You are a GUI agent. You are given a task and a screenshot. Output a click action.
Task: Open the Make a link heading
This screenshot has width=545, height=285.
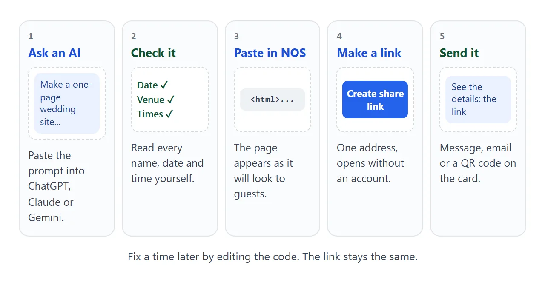pos(369,53)
